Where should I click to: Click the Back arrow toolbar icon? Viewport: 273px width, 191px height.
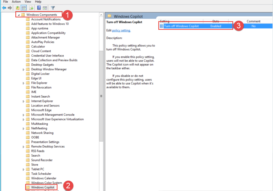click(x=4, y=8)
